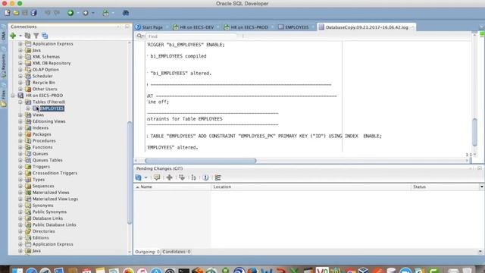Image resolution: width=485 pixels, height=273 pixels.
Task: Click the Compare versions icon in Pending Changes
Action: point(194,177)
